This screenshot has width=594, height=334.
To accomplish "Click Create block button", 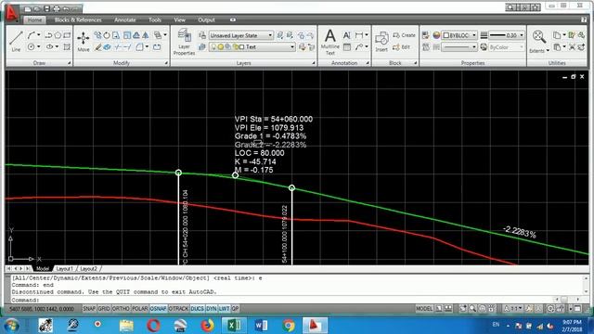I will (405, 35).
